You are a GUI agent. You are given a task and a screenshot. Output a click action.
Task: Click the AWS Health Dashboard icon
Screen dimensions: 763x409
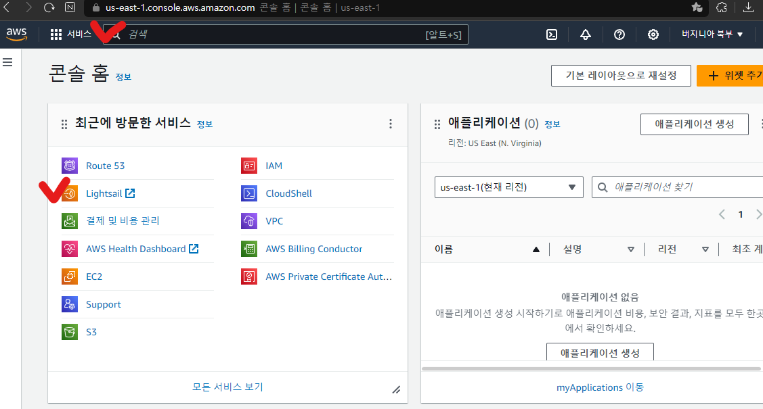pyautogui.click(x=70, y=249)
